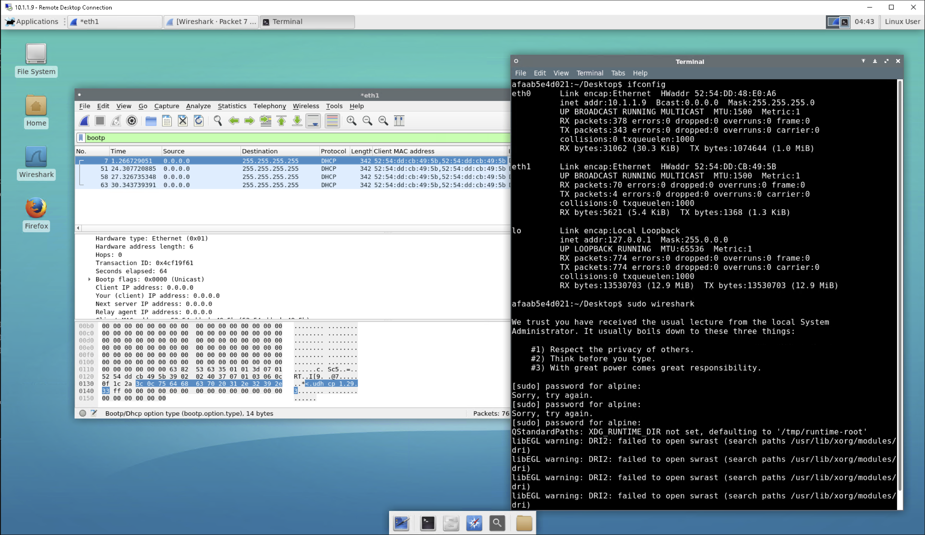Toggle auto-scroll during live capture
925x535 pixels.
313,121
